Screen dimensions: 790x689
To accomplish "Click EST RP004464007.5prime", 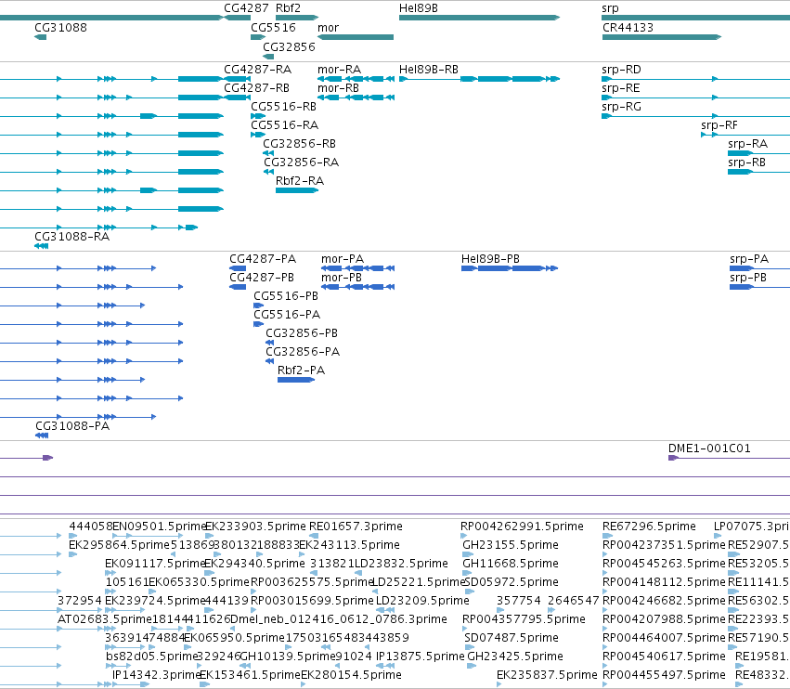I will click(x=664, y=638).
